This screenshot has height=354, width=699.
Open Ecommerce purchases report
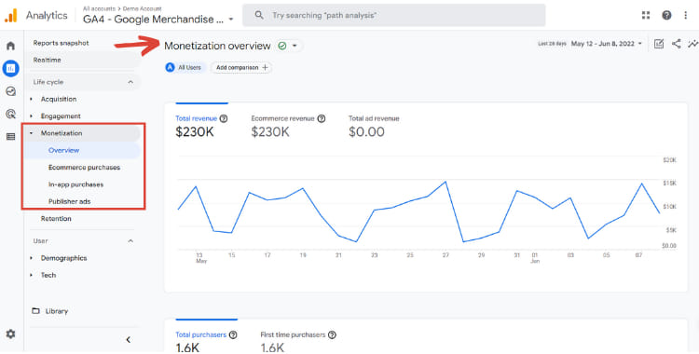coord(84,168)
